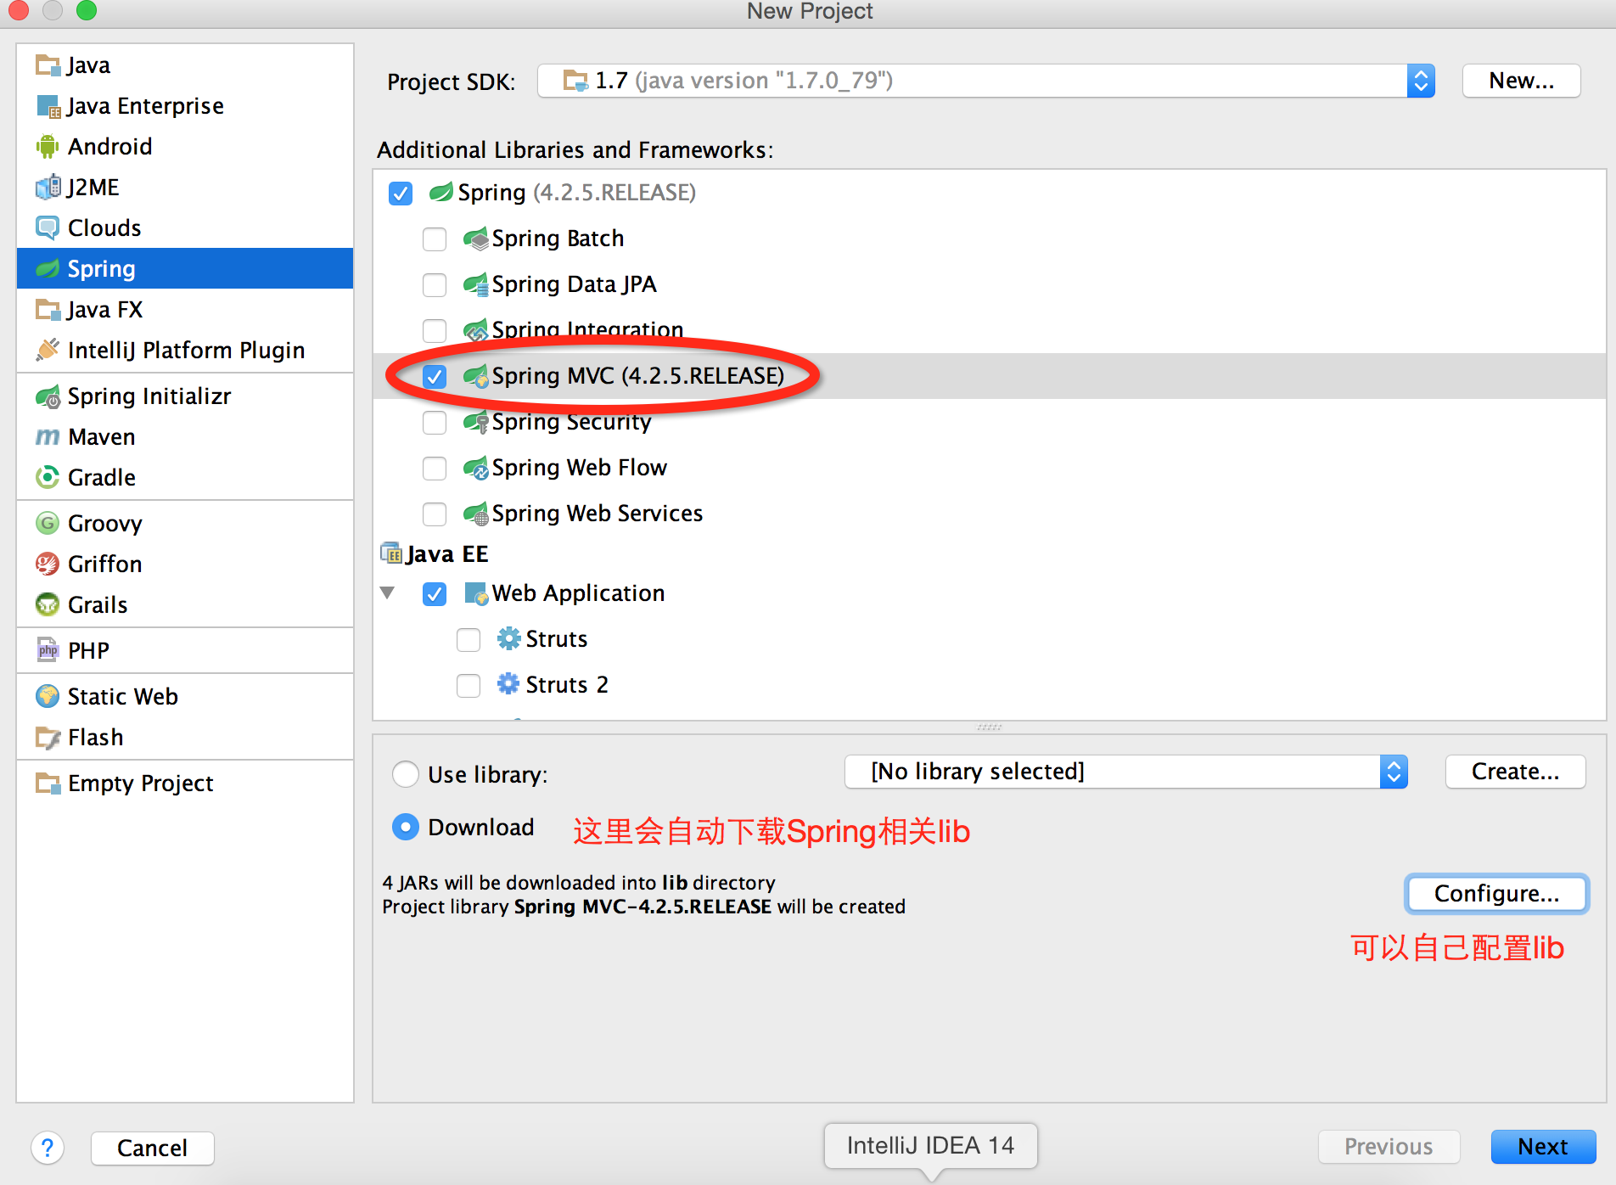Screen dimensions: 1616x1185
Task: Select Empty Project type label
Action: (x=141, y=783)
